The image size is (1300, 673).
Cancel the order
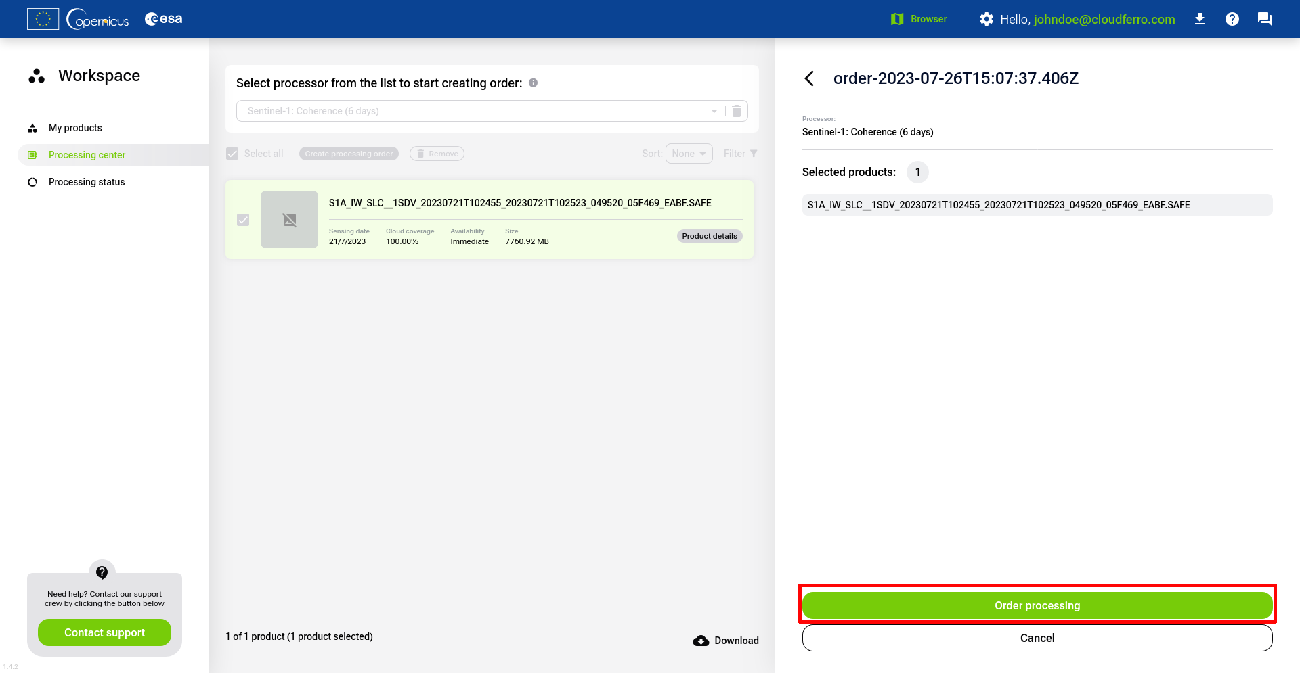coord(1037,638)
